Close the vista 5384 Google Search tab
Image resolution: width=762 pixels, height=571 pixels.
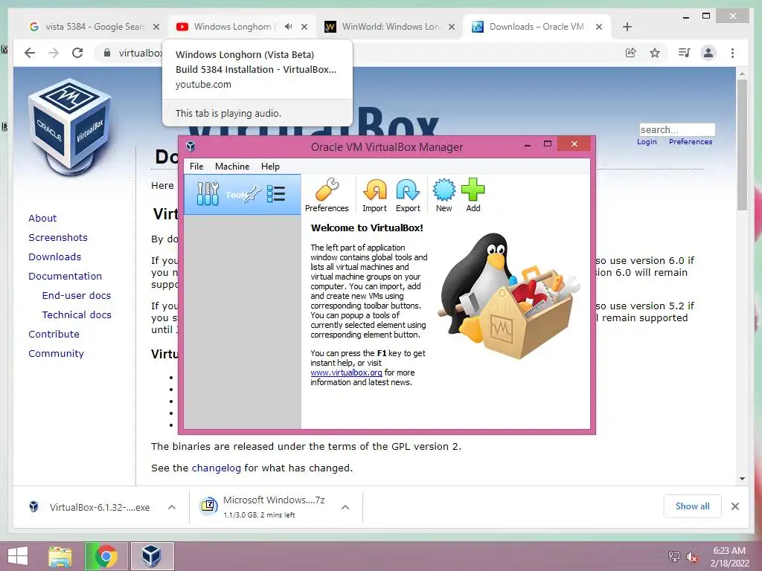click(x=156, y=27)
